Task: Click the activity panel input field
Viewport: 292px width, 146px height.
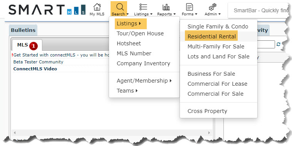Action: point(266,45)
